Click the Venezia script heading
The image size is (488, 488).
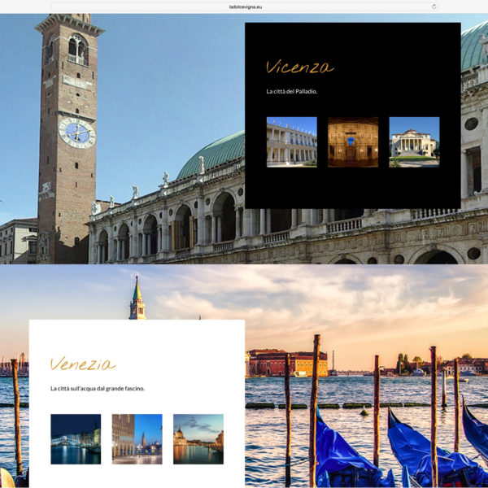tap(83, 364)
